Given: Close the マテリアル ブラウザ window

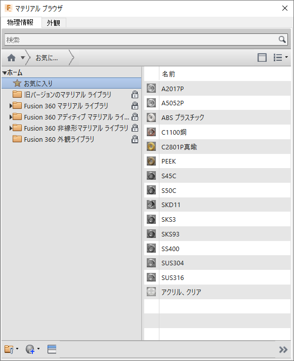Looking at the screenshot, I should [285, 8].
